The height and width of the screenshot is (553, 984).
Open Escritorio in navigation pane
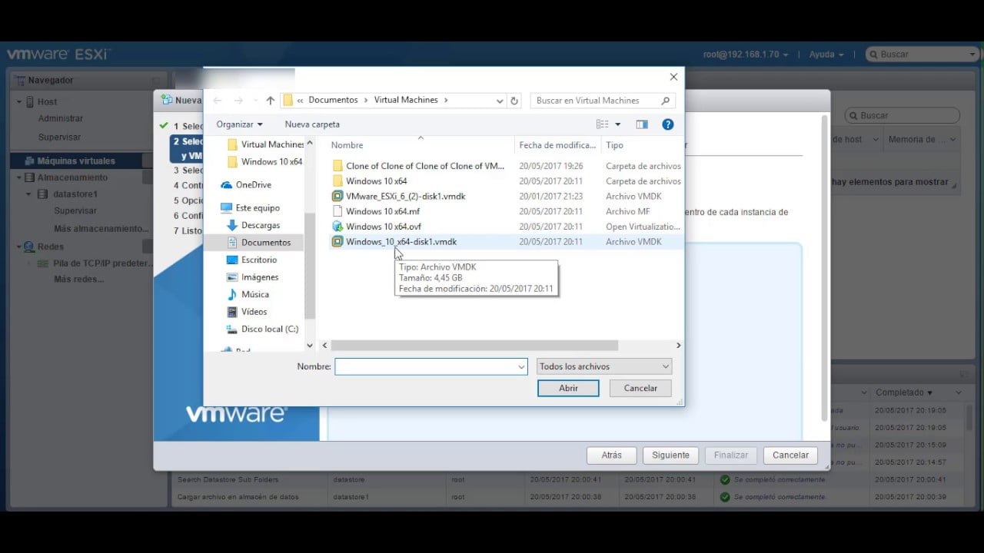[x=258, y=260]
